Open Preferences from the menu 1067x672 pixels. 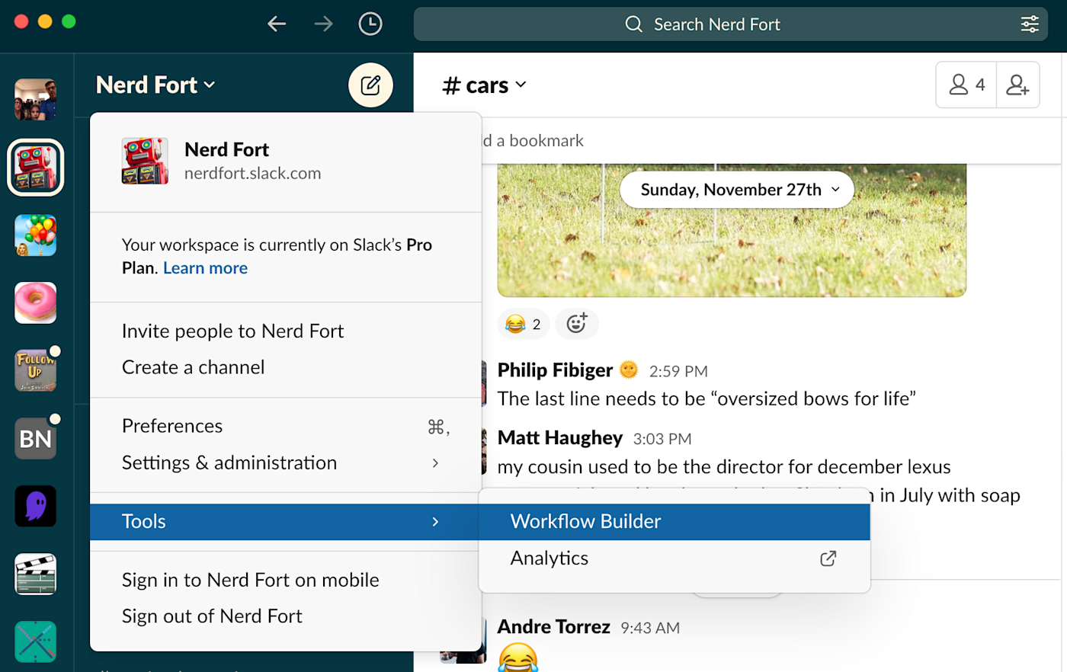[286, 427]
